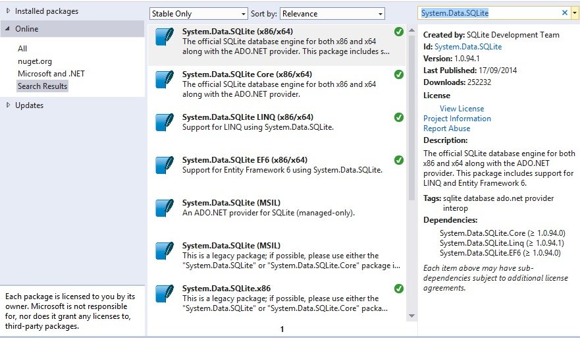Select the System.Data.SQLite.x86 package title
This screenshot has height=338, width=580.
226,289
